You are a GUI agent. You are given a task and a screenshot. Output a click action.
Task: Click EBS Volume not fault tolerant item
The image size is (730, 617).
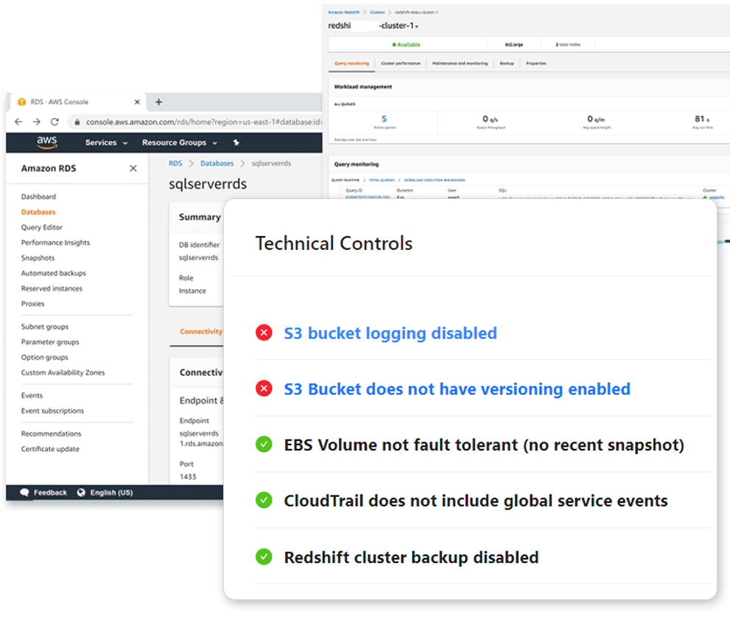[x=484, y=445]
